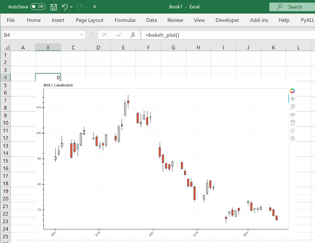315x243 pixels.
Task: Open the View ribbon tab
Action: pyautogui.click(x=199, y=20)
